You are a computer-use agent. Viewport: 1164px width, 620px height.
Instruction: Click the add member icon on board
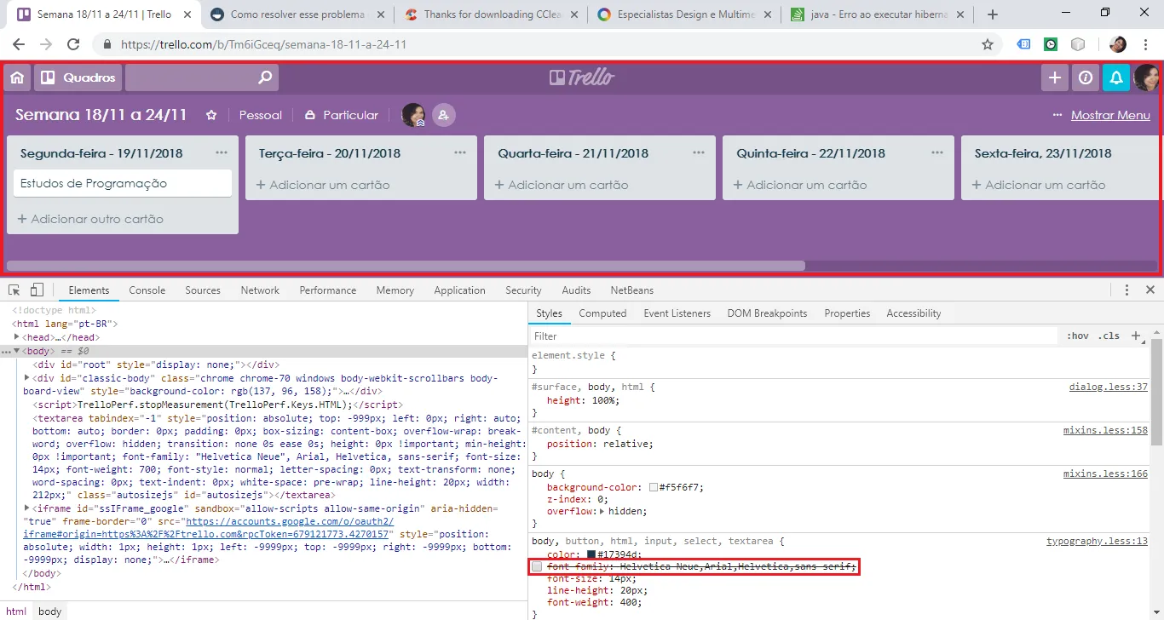click(443, 115)
